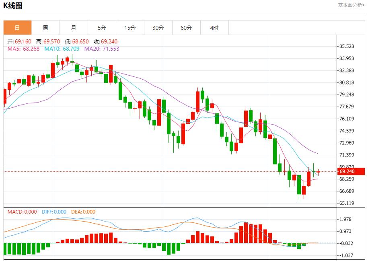368x261 pixels.
Task: Open the 基本面分析 link
Action: [351, 5]
